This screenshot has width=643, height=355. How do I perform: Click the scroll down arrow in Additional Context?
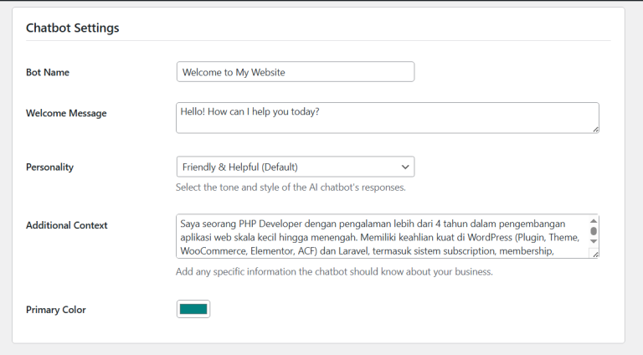[594, 241]
